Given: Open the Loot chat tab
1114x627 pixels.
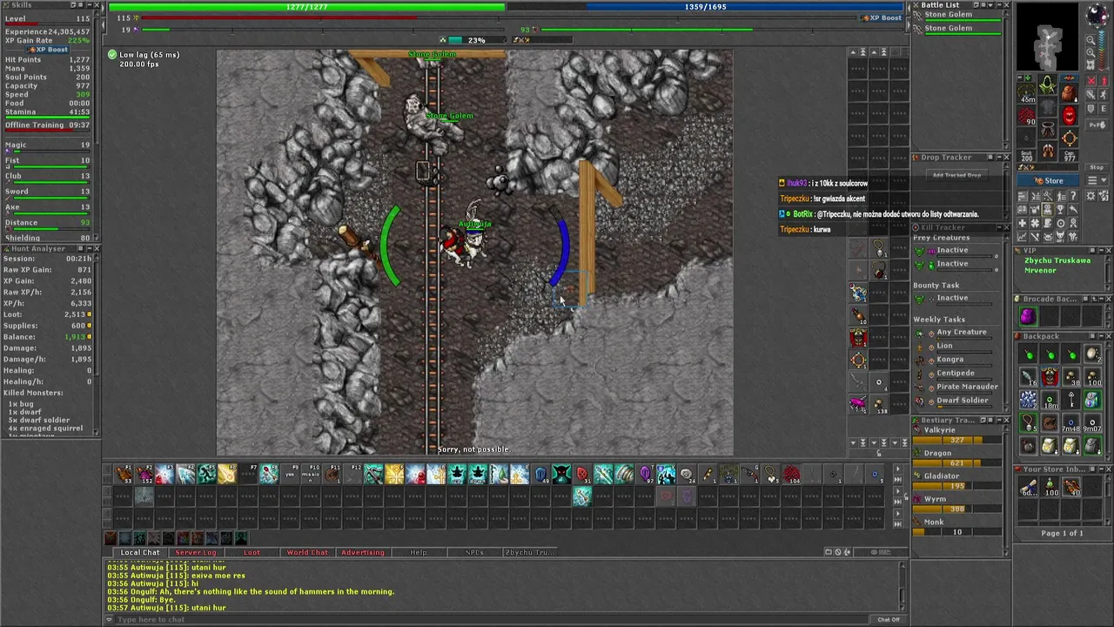Looking at the screenshot, I should (252, 552).
